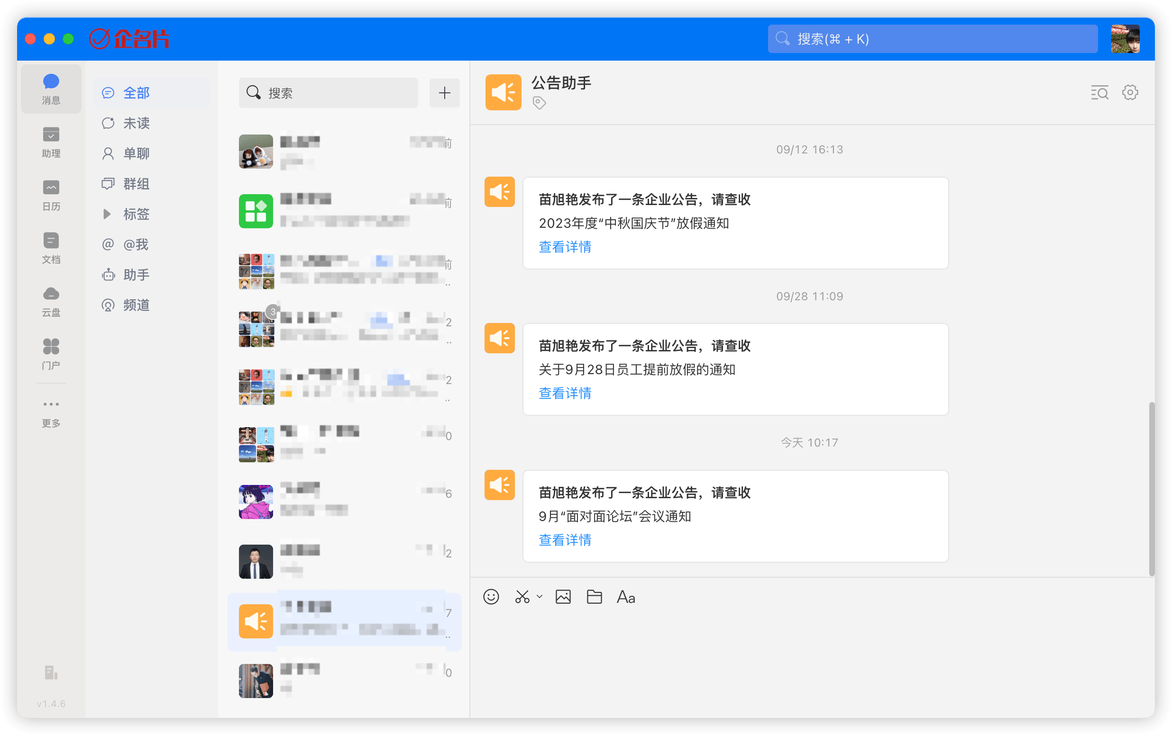Expand the 标签 tree item

click(x=107, y=215)
